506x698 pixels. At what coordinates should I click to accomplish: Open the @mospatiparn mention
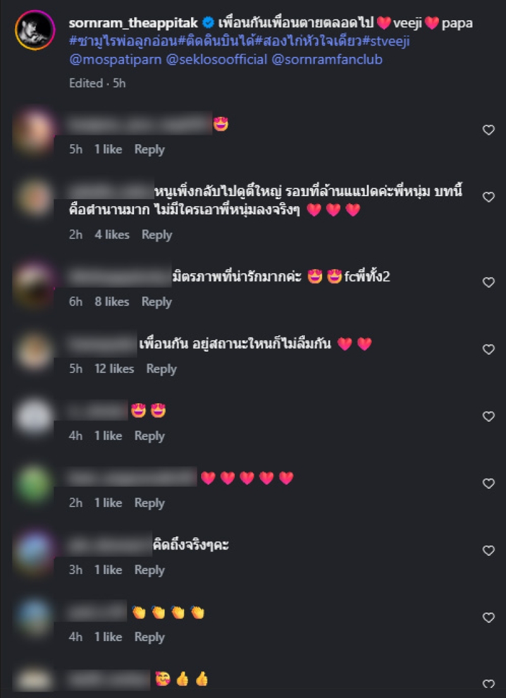[x=116, y=59]
